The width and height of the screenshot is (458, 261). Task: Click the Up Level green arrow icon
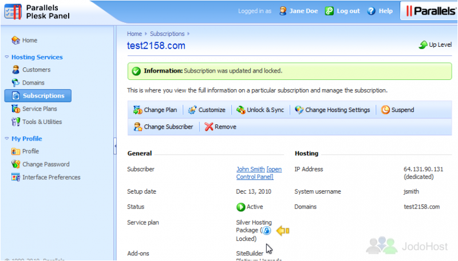[423, 45]
